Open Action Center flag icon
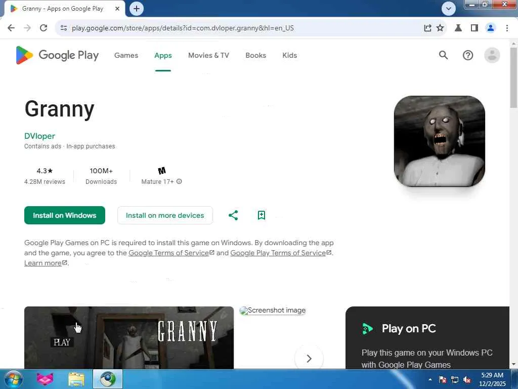The width and height of the screenshot is (518, 389). (x=443, y=379)
